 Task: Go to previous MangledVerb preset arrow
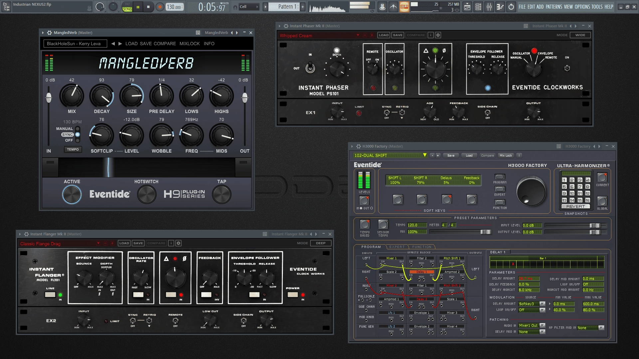(113, 44)
